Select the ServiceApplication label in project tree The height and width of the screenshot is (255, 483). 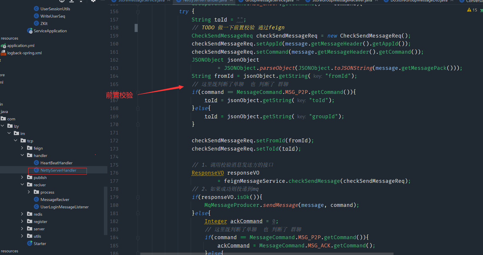pos(50,31)
